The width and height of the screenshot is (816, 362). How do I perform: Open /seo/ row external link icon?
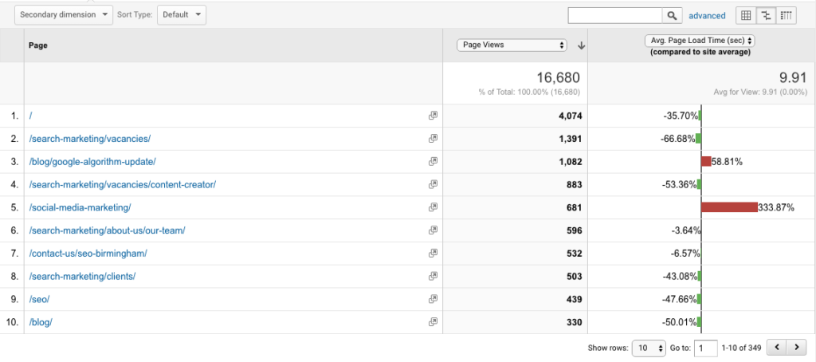tap(433, 299)
